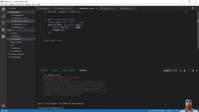Select the Terminal panel tab
This screenshot has height=112, width=199.
pos(83,71)
